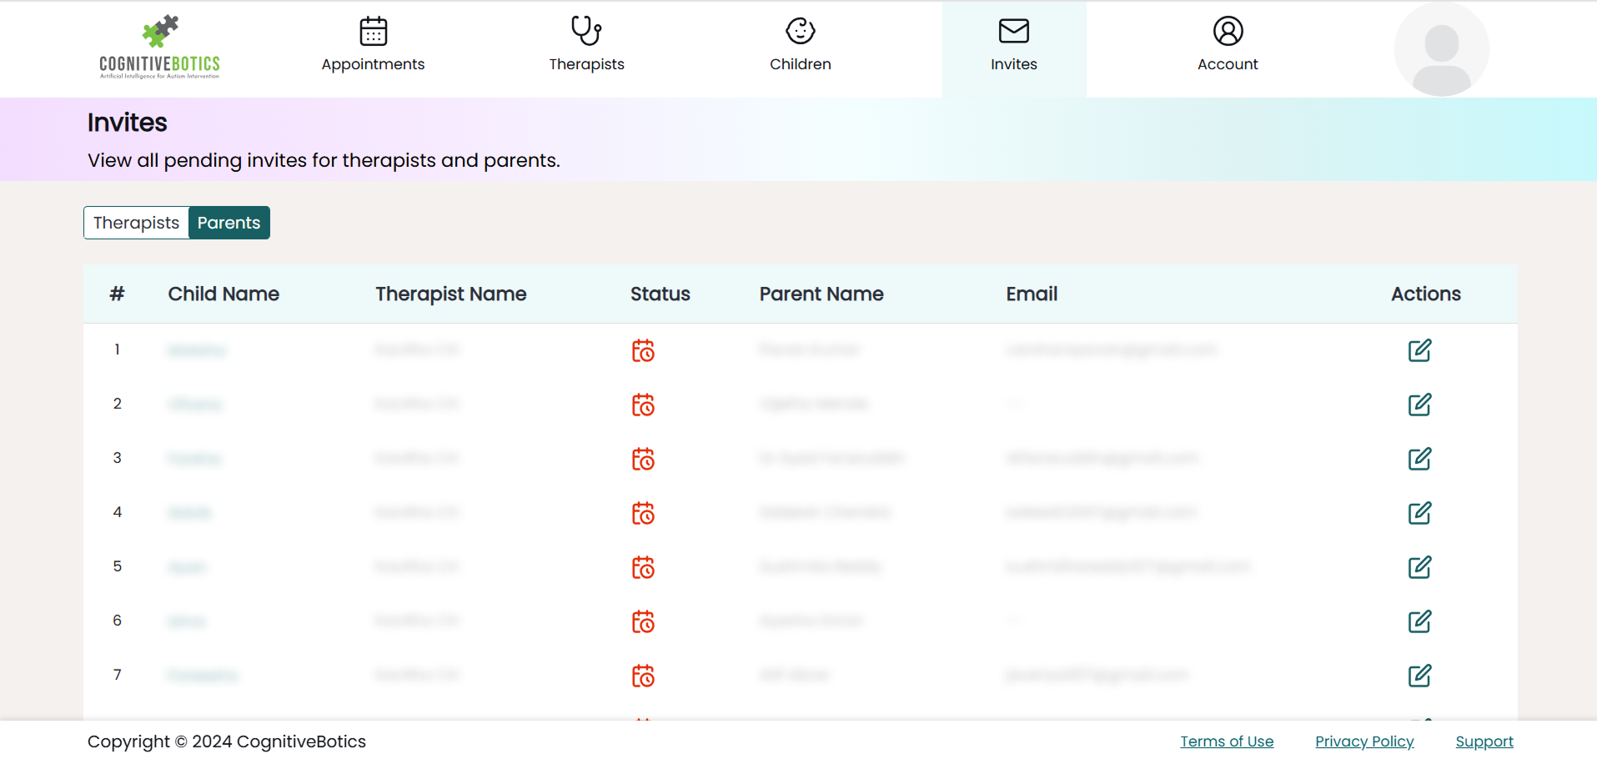The height and width of the screenshot is (759, 1597).
Task: Open the Terms of Use link
Action: pyautogui.click(x=1227, y=741)
